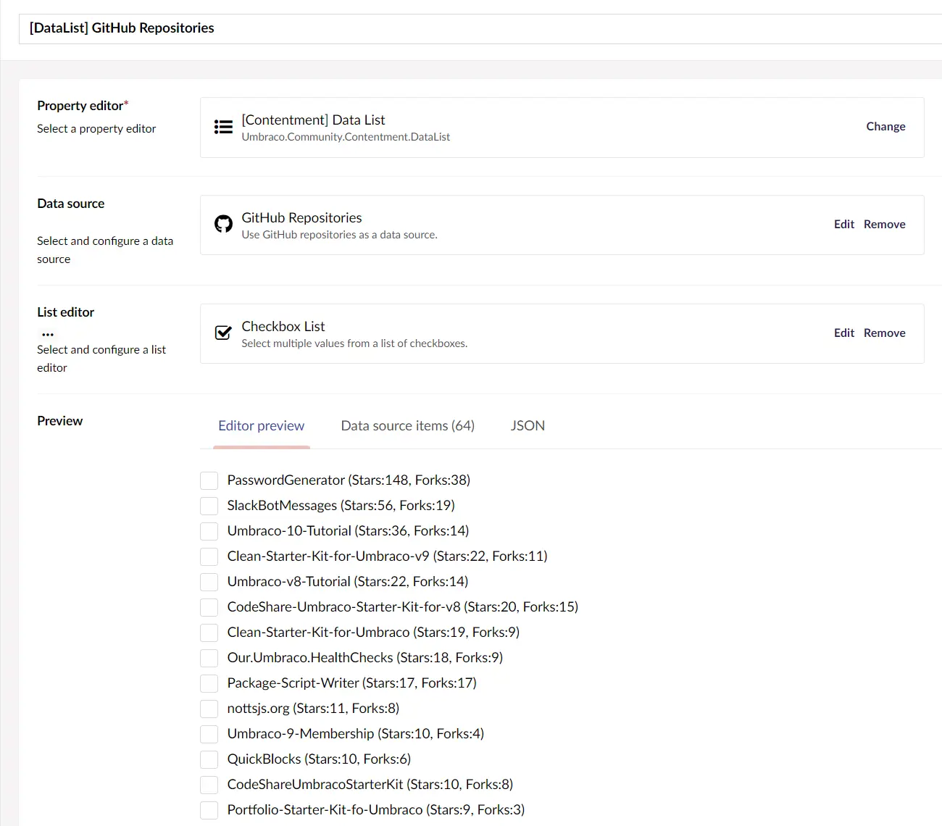Remove the Checkbox List editor
942x826 pixels.
pyautogui.click(x=884, y=333)
